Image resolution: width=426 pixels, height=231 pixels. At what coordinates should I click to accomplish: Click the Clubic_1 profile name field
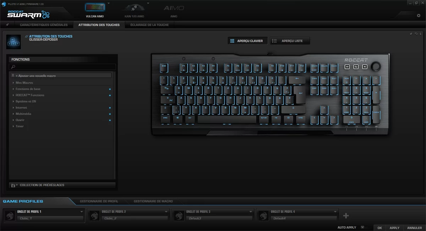point(50,218)
